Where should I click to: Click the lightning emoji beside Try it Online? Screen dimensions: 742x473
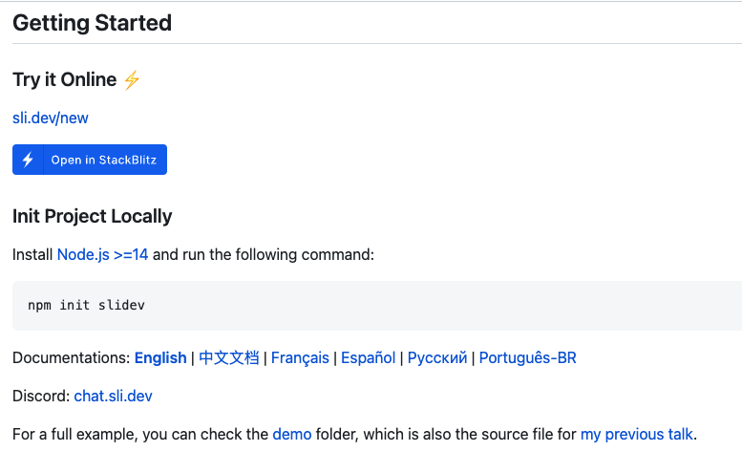[x=132, y=80]
